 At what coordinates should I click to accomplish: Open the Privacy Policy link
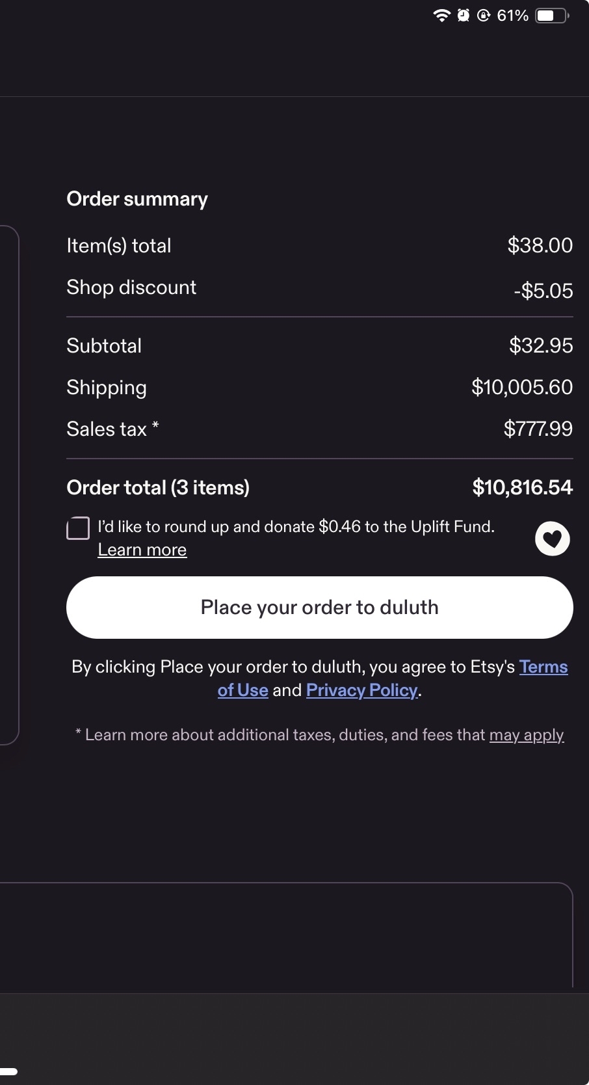[x=362, y=690]
